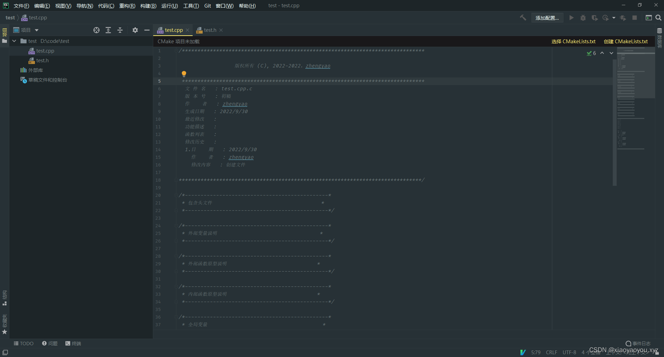The height and width of the screenshot is (357, 664).
Task: Open the 终端 Terminal tool window
Action: [73, 344]
